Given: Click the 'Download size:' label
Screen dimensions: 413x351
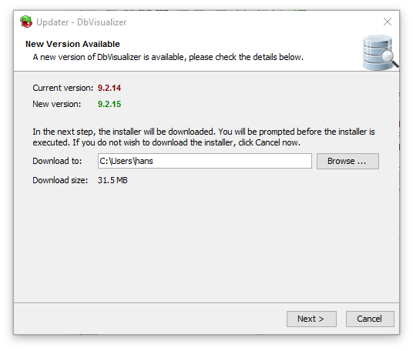Looking at the screenshot, I should [x=60, y=180].
